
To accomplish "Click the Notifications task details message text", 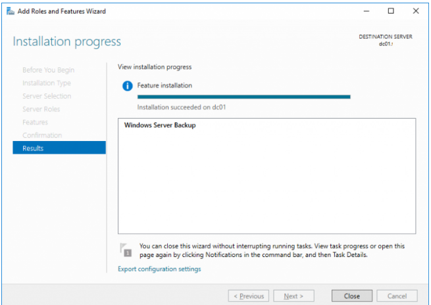I will [272, 250].
